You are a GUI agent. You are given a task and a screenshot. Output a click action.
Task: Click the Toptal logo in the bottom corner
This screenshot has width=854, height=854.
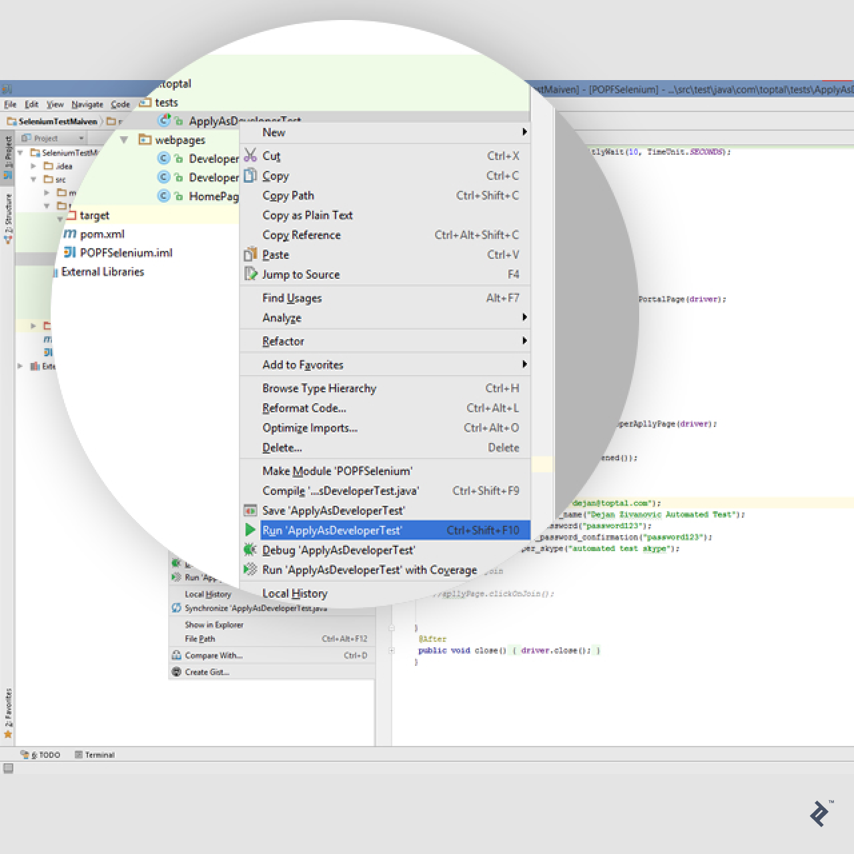(820, 813)
